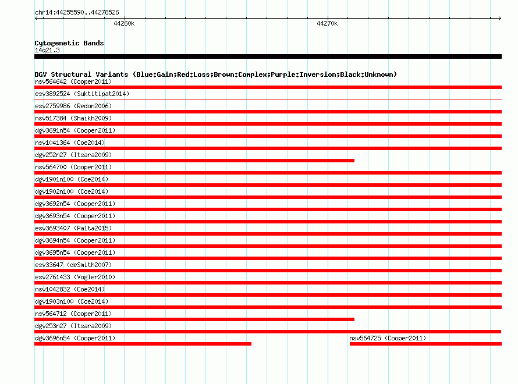Click the 44260k ruler label

124,23
